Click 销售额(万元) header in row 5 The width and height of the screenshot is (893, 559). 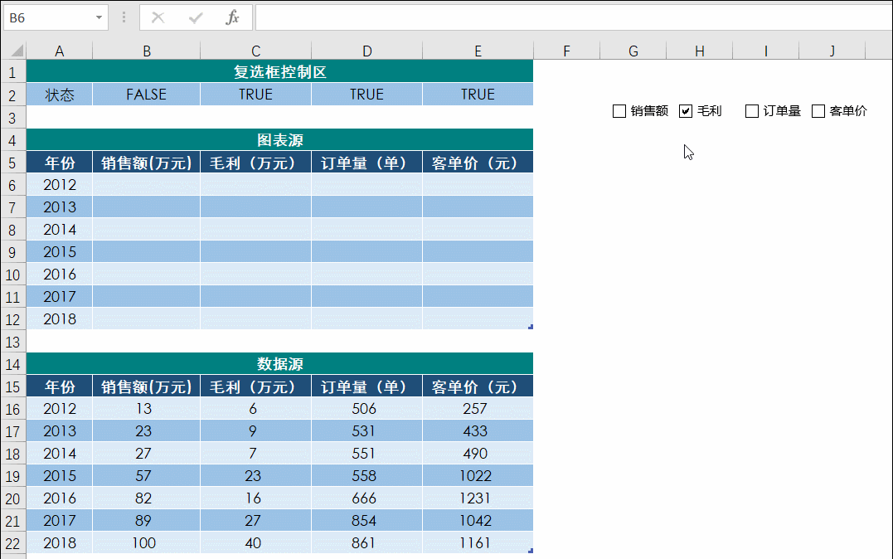[147, 163]
